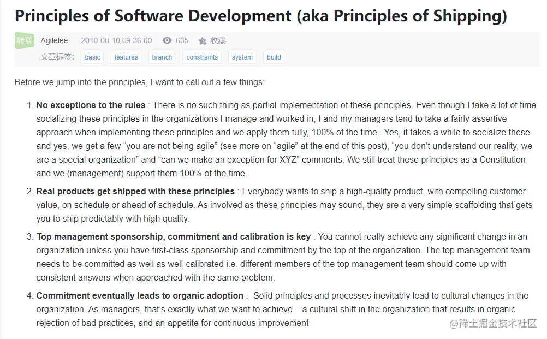
Task: Click the article title heading
Action: 261,15
